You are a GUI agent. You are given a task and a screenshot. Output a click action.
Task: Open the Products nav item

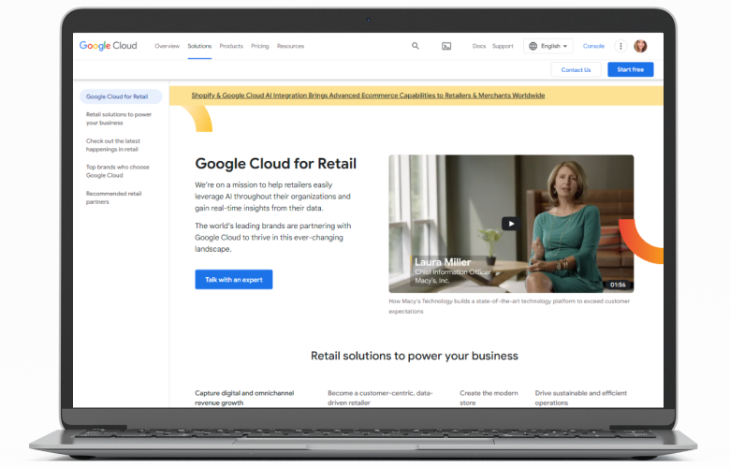[x=231, y=46]
